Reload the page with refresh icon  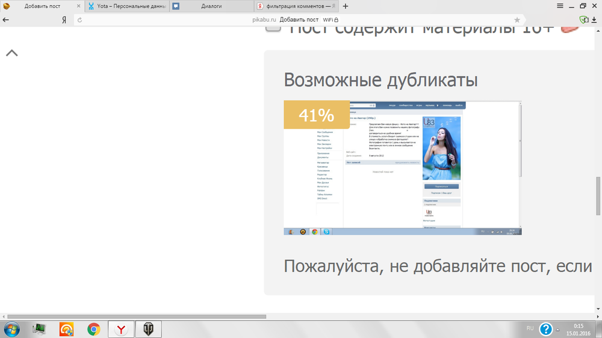tap(79, 20)
